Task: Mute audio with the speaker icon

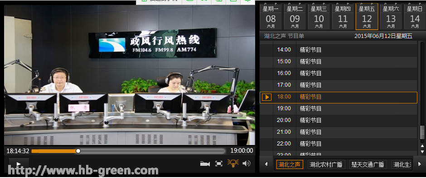Action: [x=247, y=164]
